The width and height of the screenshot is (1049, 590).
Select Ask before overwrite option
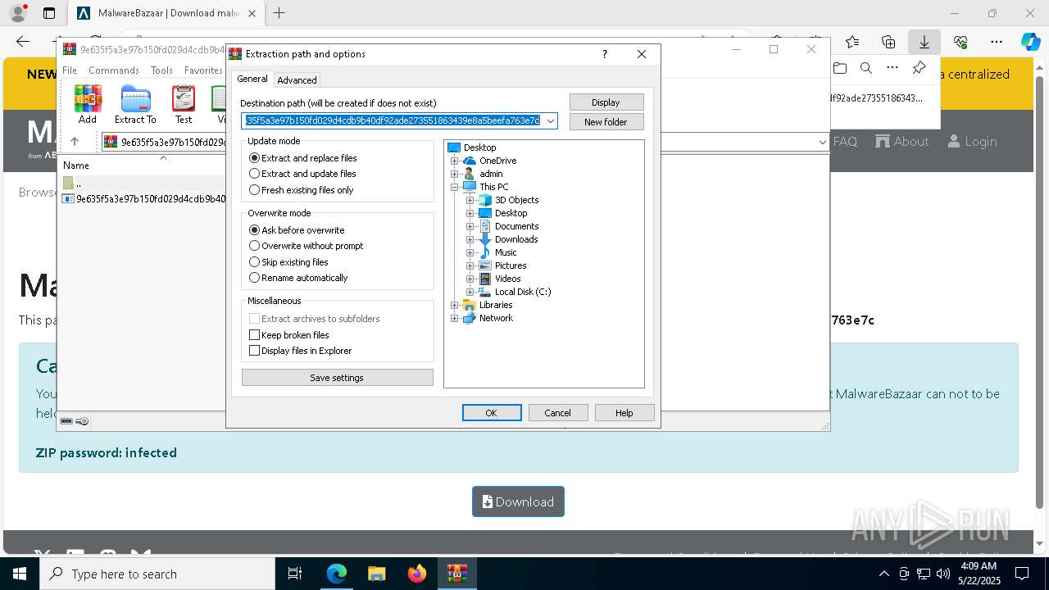coord(296,230)
